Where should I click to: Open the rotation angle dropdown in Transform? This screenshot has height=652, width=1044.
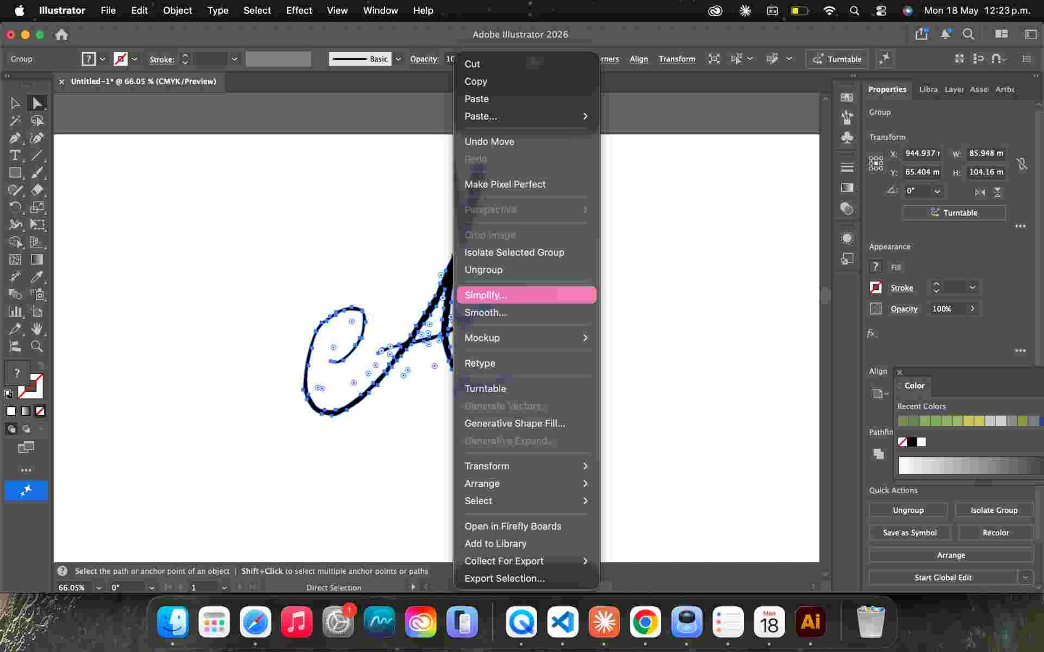pyautogui.click(x=937, y=191)
